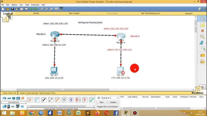Select the Copper Straight-Through cable
This screenshot has height=116, width=207.
coord(44,100)
